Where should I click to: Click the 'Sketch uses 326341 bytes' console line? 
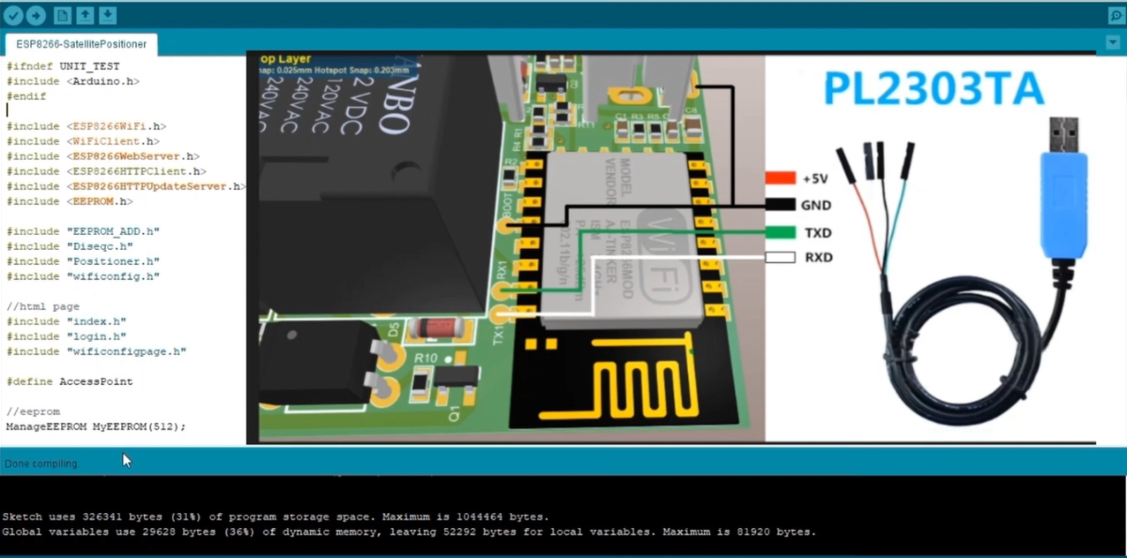click(275, 517)
